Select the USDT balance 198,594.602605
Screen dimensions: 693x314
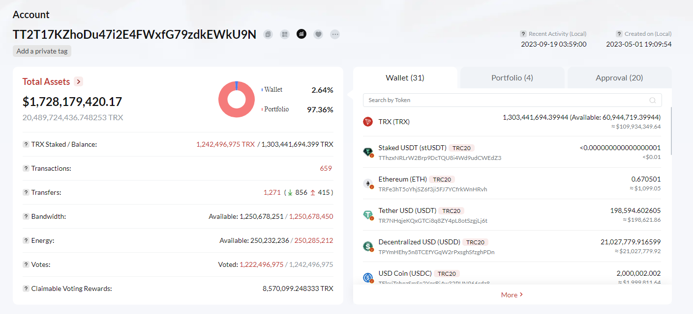pyautogui.click(x=635, y=210)
